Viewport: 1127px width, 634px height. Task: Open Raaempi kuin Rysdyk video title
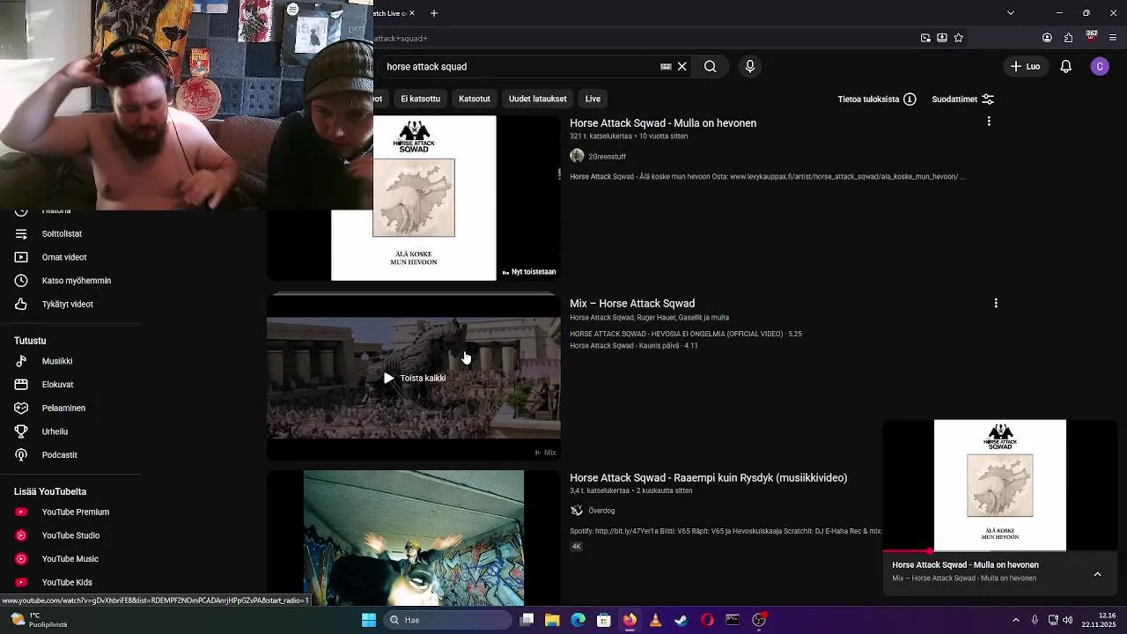pos(708,477)
